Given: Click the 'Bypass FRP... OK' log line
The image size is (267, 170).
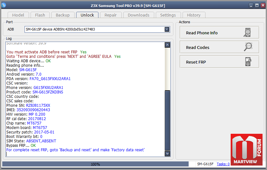Looking at the screenshot, I should [21, 146].
